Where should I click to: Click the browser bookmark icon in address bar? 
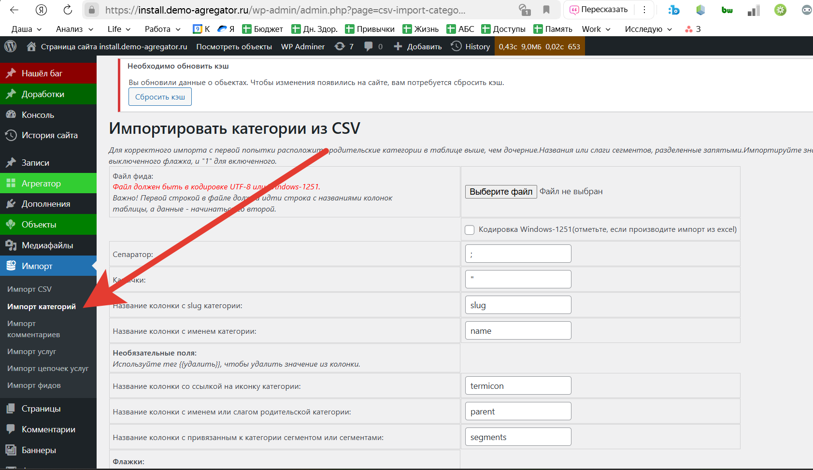(546, 10)
